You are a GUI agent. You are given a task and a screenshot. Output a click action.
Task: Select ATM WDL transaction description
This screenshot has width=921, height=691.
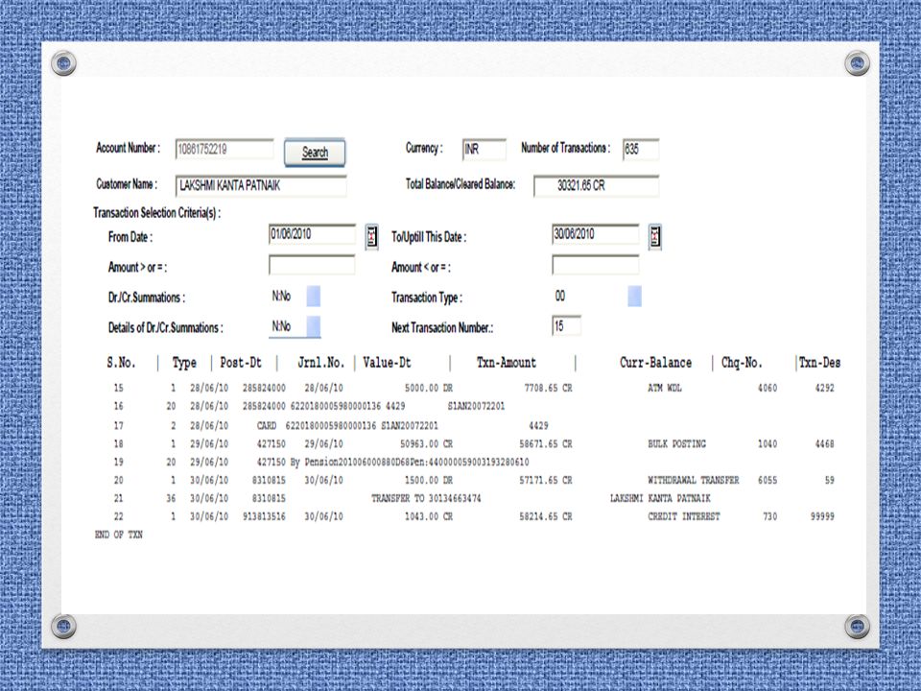[665, 388]
